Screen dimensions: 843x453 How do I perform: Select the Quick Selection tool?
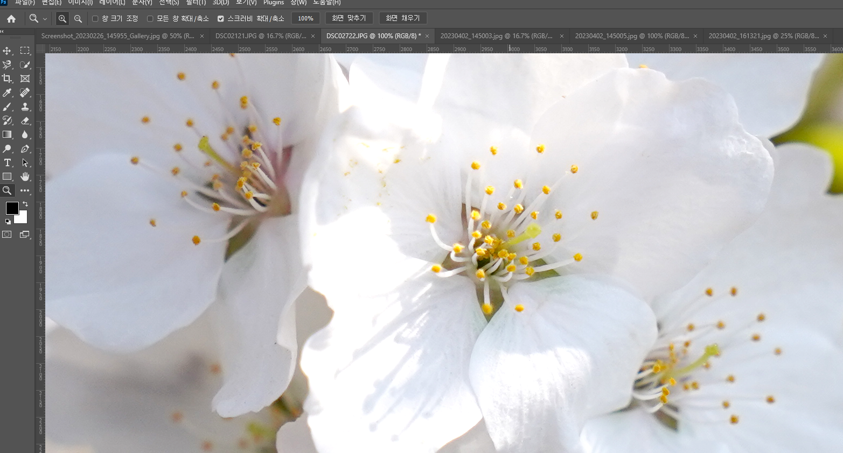tap(25, 65)
